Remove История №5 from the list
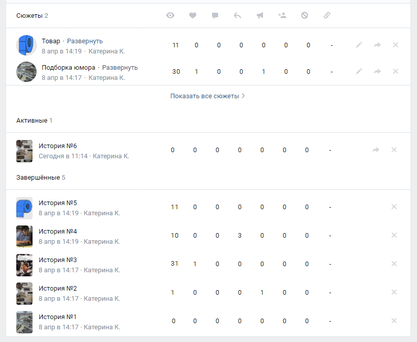Screen dimensions: 417x342 point(394,207)
